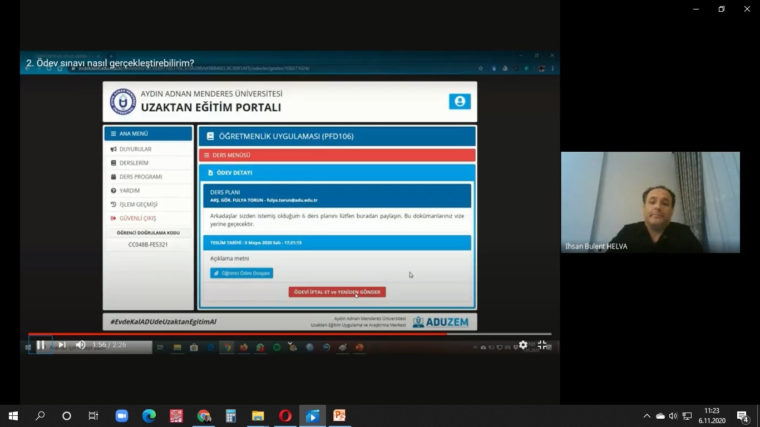This screenshot has width=760, height=427.
Task: Click the ÖĞRENCİ DOĞRULAMA KODU label
Action: click(x=148, y=233)
